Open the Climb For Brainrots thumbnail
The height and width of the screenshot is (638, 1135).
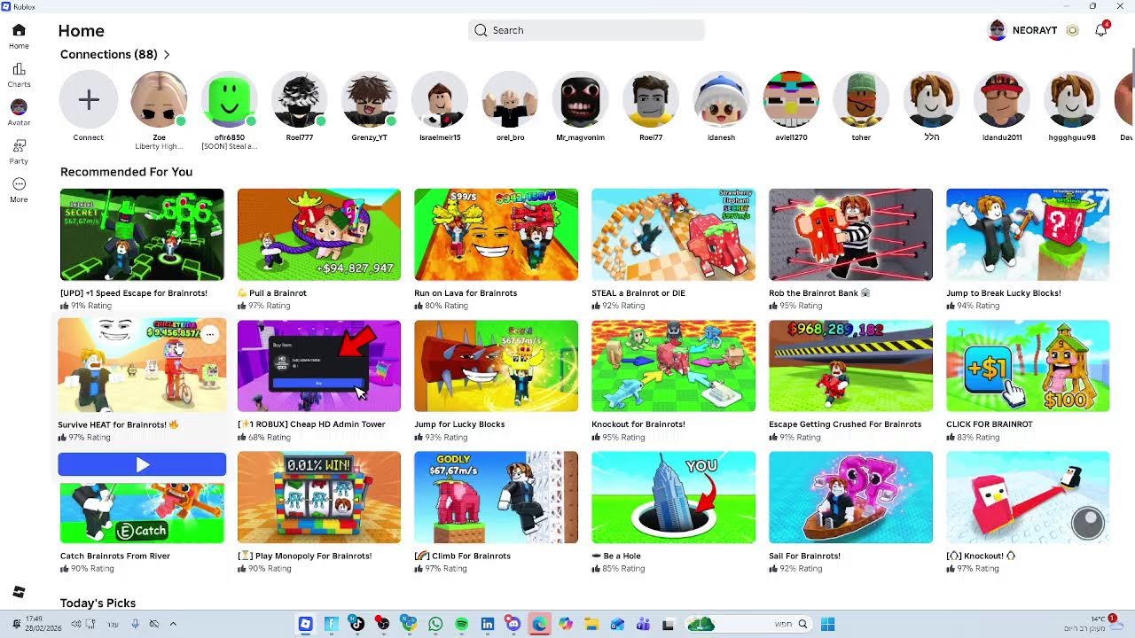(496, 497)
